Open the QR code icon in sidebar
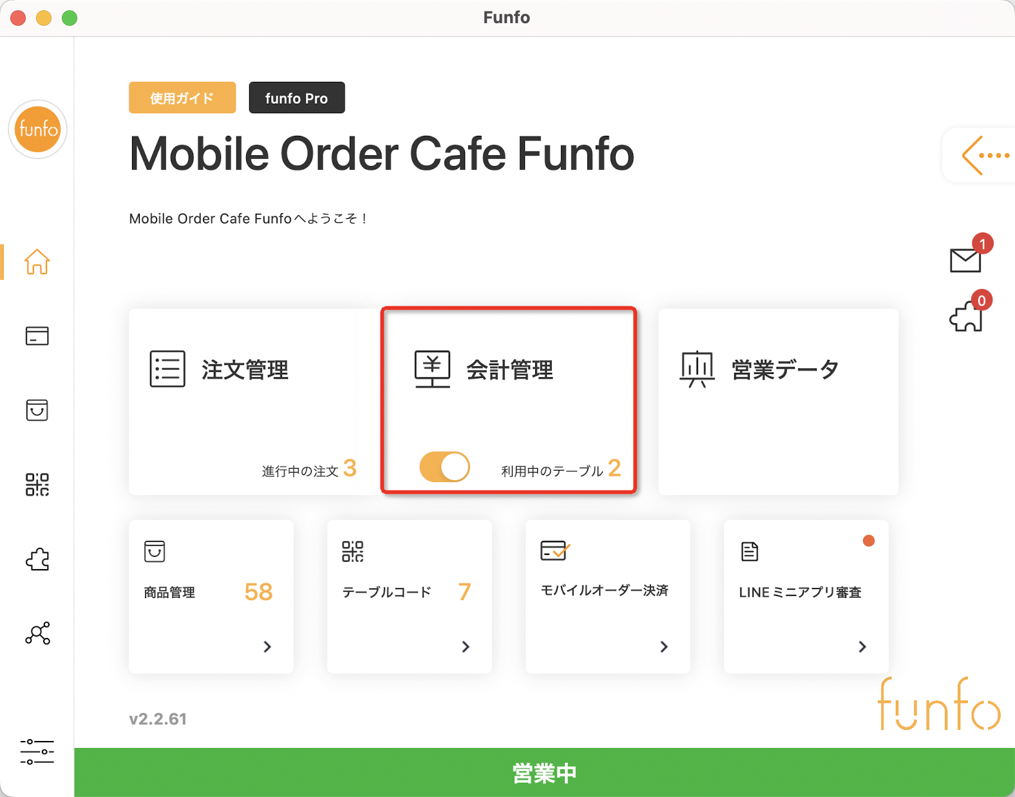 (x=37, y=485)
